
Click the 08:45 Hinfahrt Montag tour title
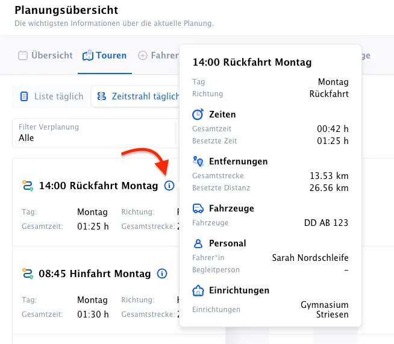pyautogui.click(x=95, y=274)
